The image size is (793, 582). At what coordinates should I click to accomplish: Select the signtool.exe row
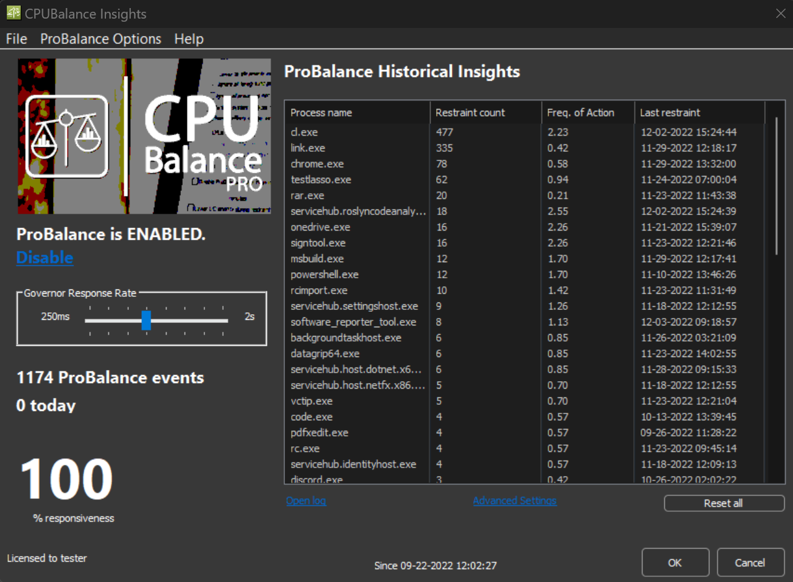pos(525,243)
